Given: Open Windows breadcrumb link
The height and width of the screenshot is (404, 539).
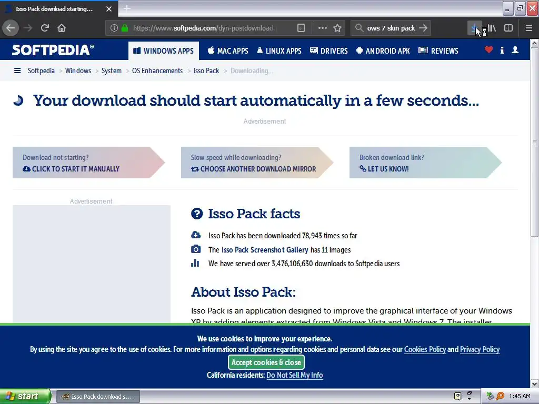Looking at the screenshot, I should pyautogui.click(x=78, y=71).
